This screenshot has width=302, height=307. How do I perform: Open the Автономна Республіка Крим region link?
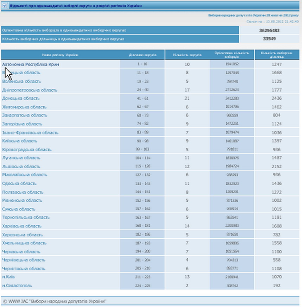tap(30, 64)
